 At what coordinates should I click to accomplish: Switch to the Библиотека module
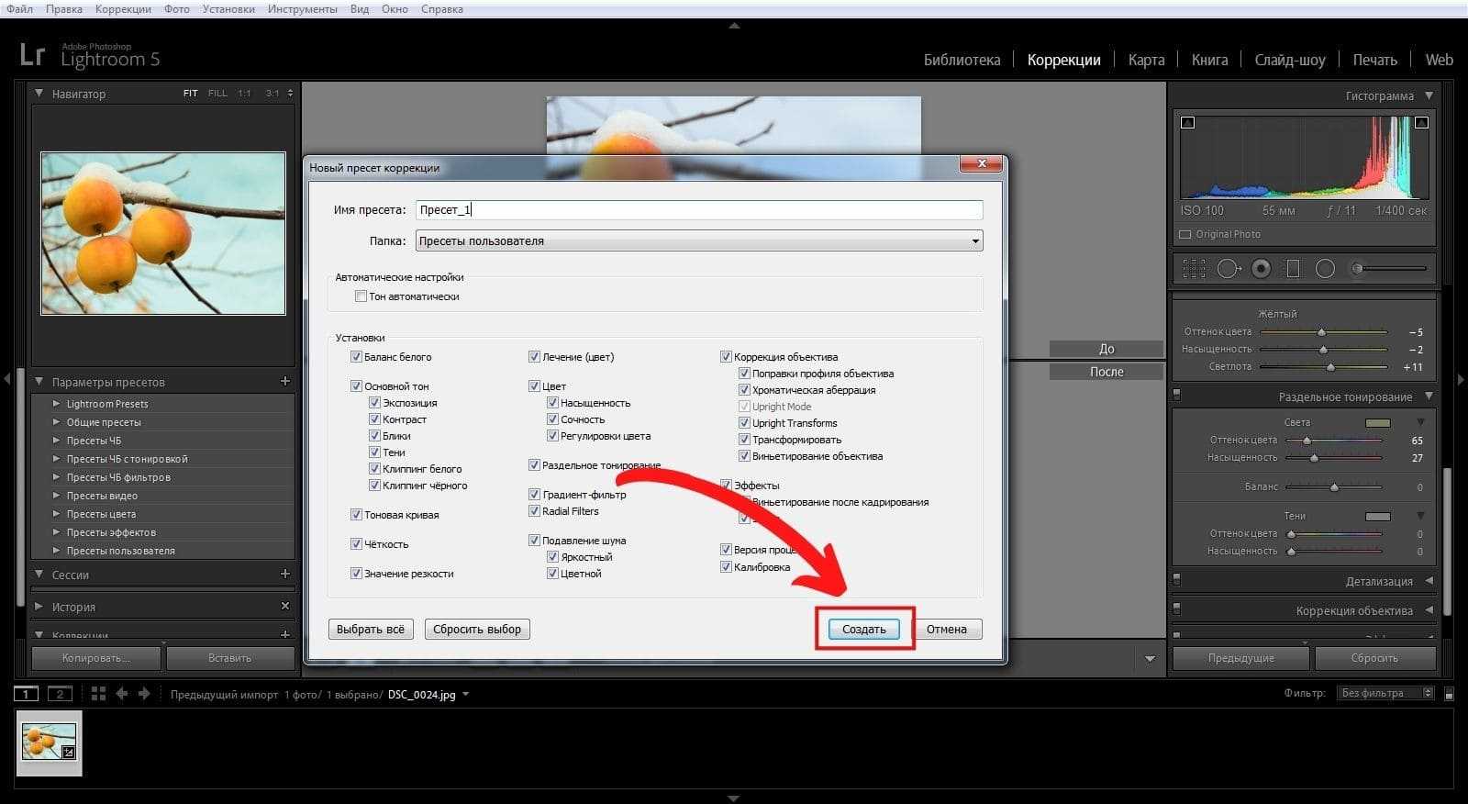pyautogui.click(x=961, y=60)
